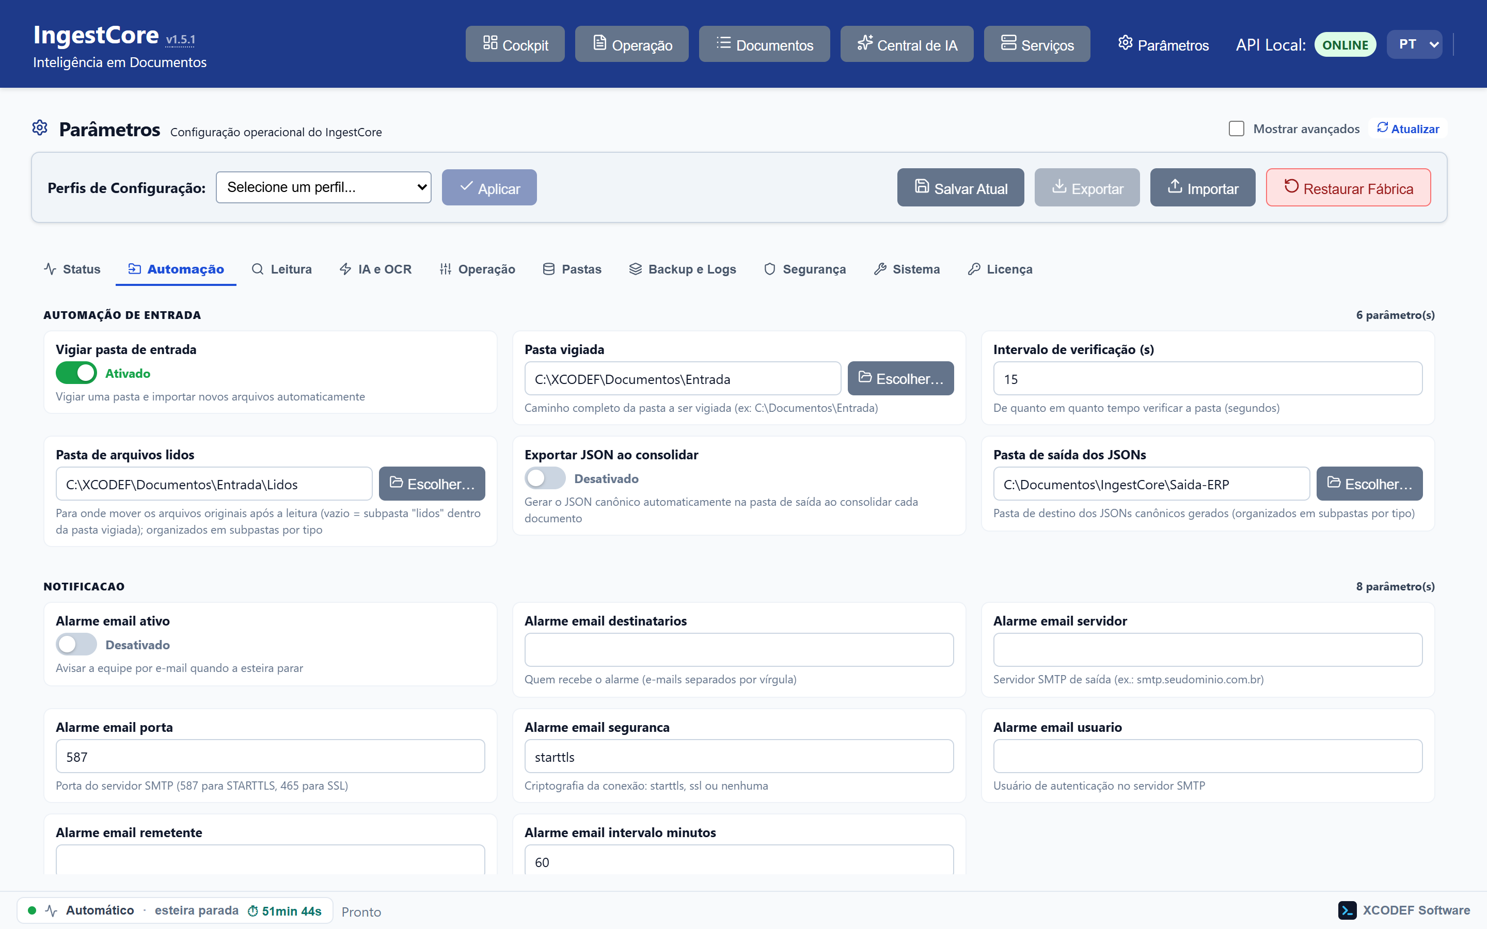Click the IA e OCR lightning icon

pyautogui.click(x=345, y=268)
